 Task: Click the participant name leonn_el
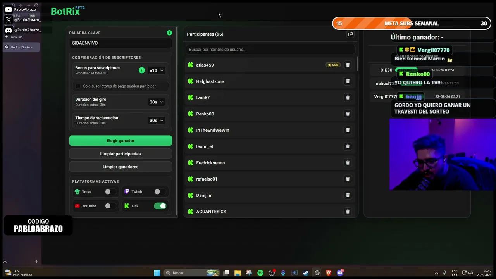[x=205, y=146]
